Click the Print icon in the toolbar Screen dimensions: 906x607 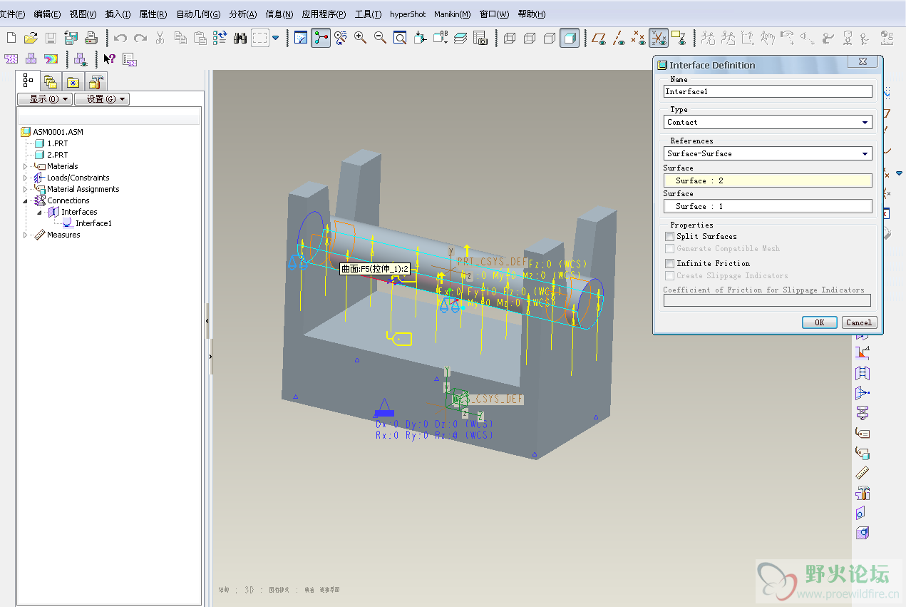tap(91, 38)
